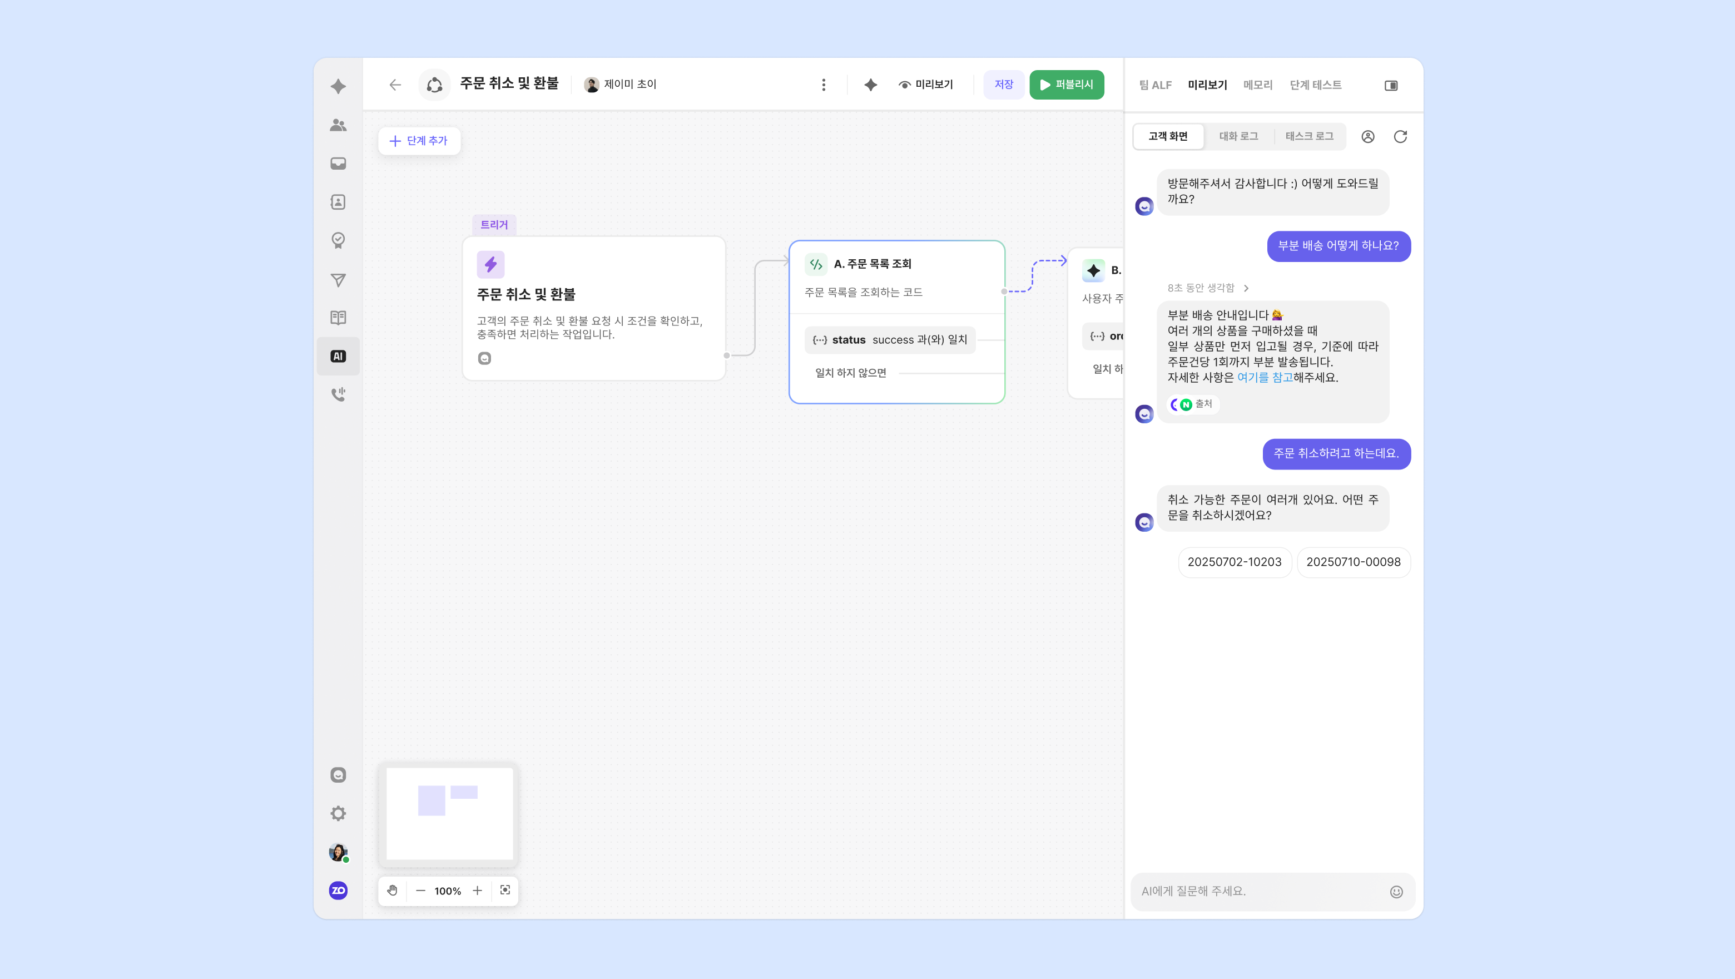
Task: Open the settings gear in sidebar
Action: [338, 814]
